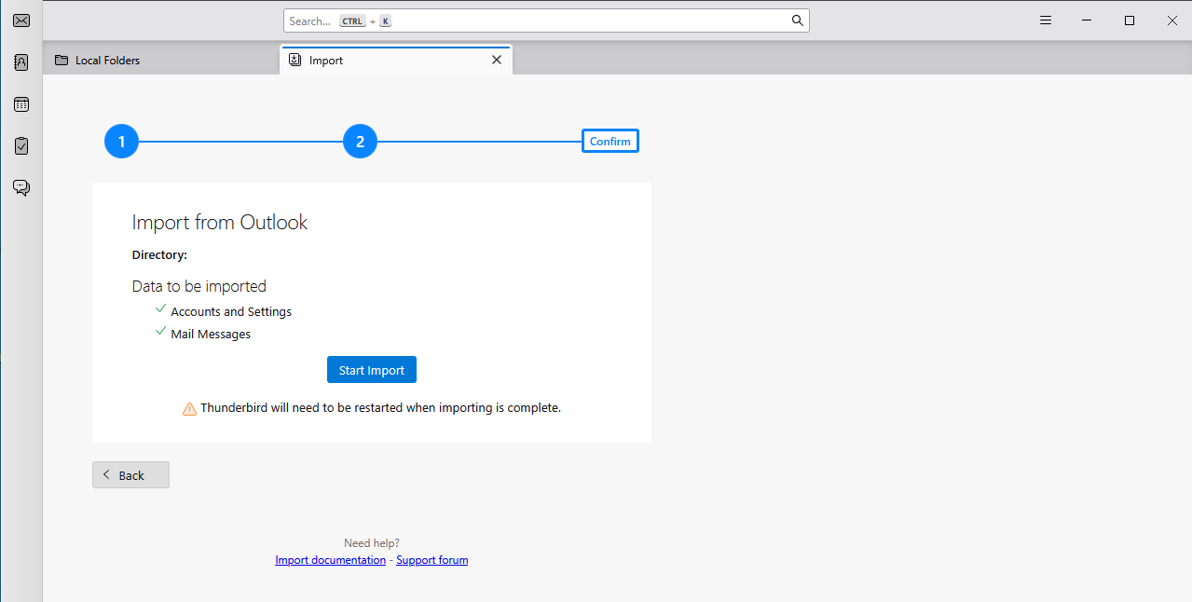This screenshot has width=1192, height=602.
Task: Click the Directory label
Action: click(159, 254)
